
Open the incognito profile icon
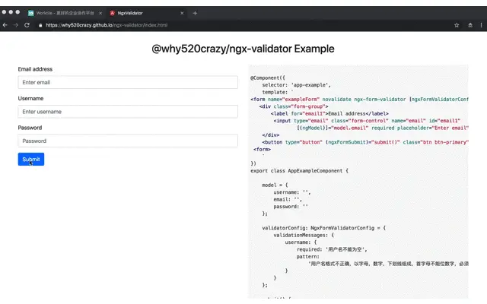(470, 25)
